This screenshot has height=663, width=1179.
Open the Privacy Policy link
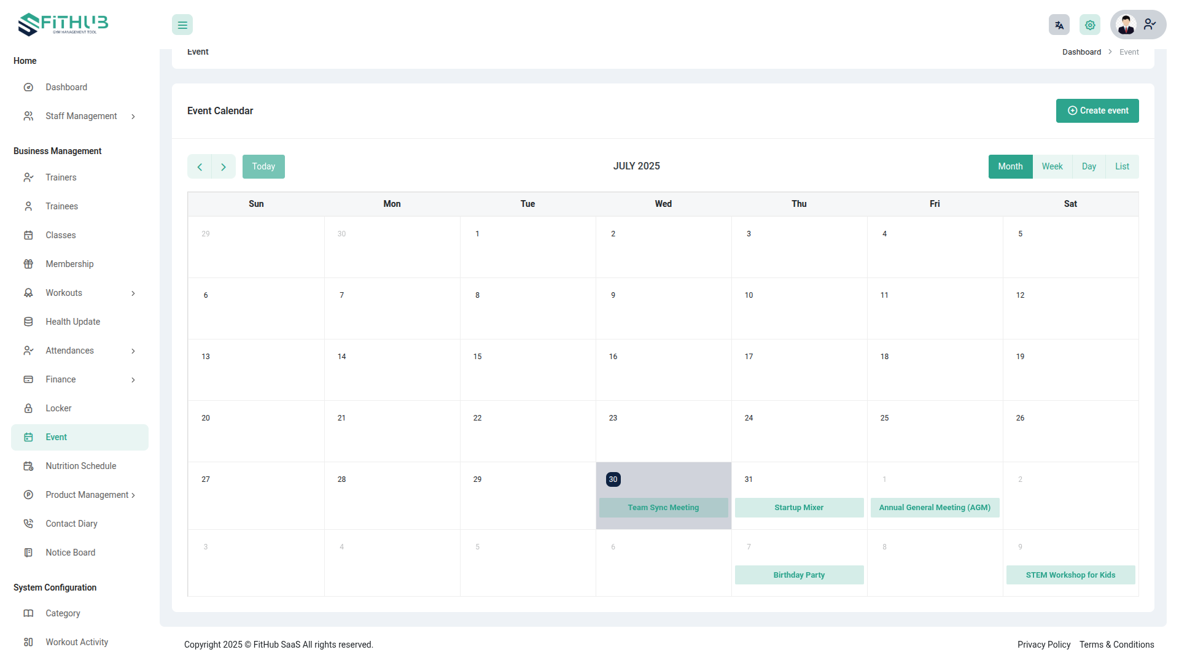coord(1043,645)
